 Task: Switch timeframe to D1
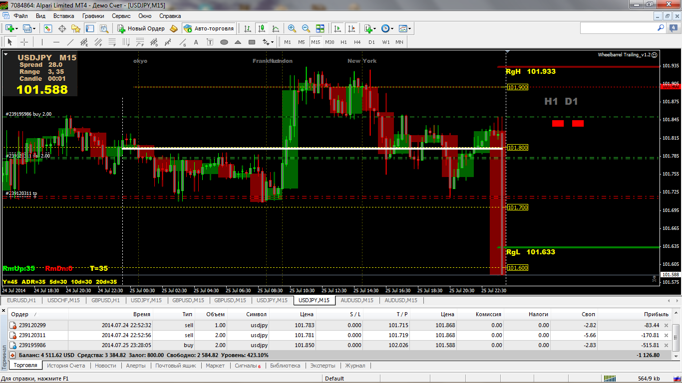click(371, 42)
